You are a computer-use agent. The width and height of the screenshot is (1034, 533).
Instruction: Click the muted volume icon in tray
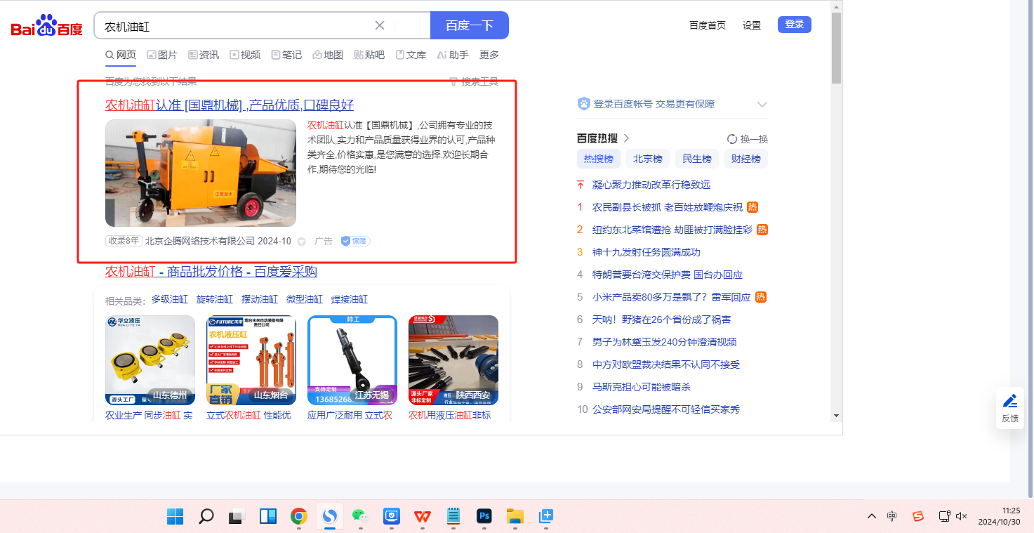(962, 516)
